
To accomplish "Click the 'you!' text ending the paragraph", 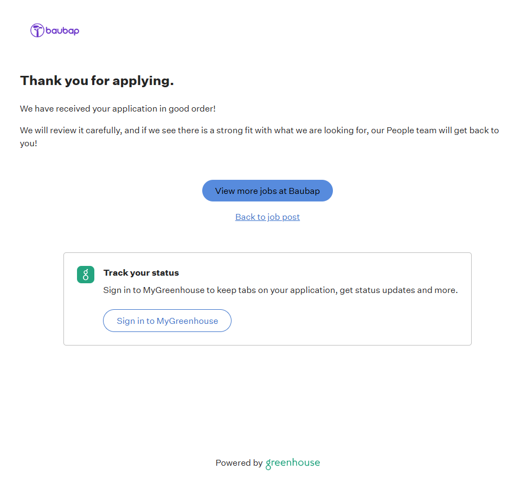I will pos(28,144).
